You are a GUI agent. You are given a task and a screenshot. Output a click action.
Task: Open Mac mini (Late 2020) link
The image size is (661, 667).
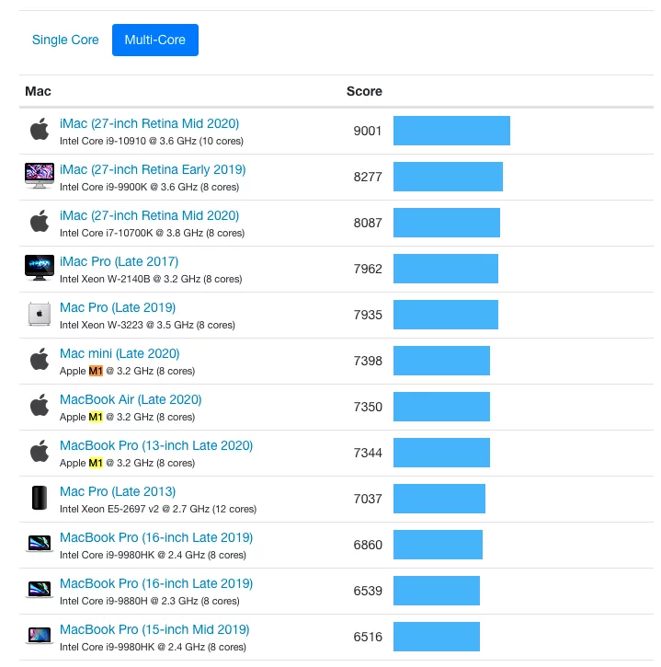coord(120,353)
